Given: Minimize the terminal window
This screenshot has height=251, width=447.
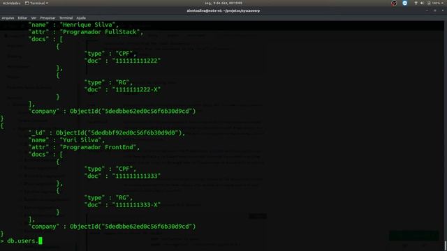Looking at the screenshot, I should point(427,10).
